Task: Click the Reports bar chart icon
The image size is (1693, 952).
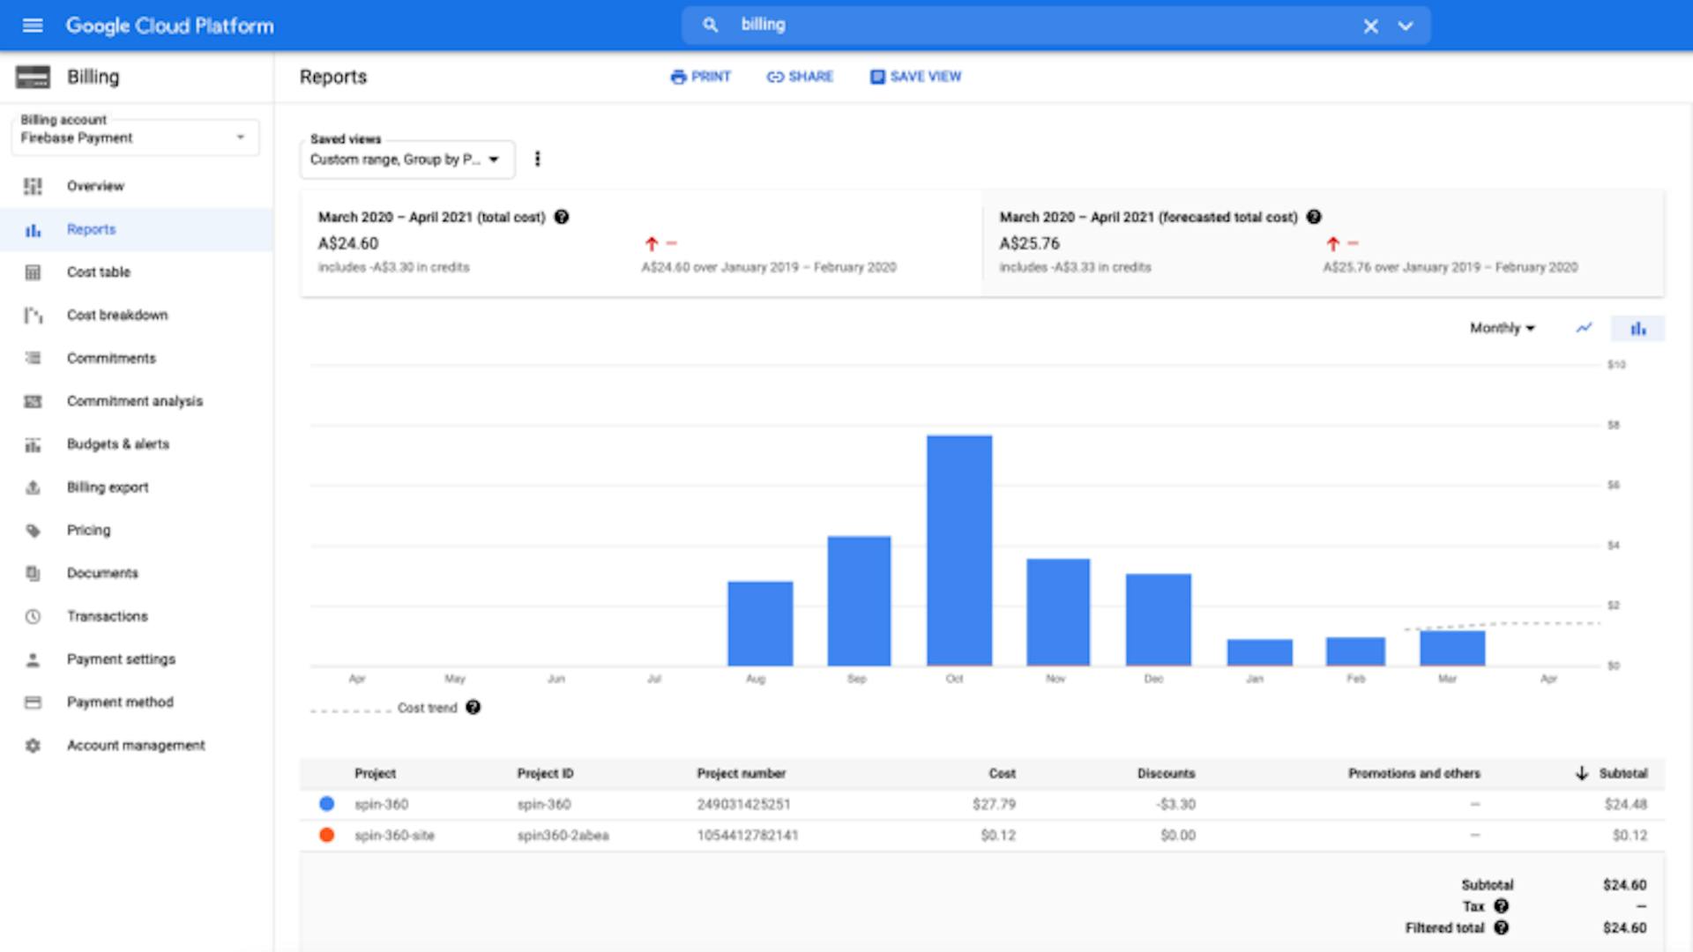Action: pos(33,230)
